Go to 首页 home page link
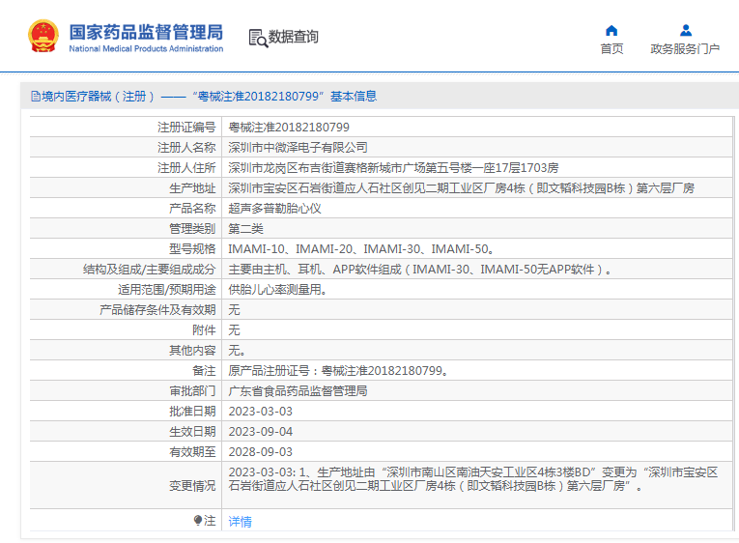739x543 pixels. point(611,49)
